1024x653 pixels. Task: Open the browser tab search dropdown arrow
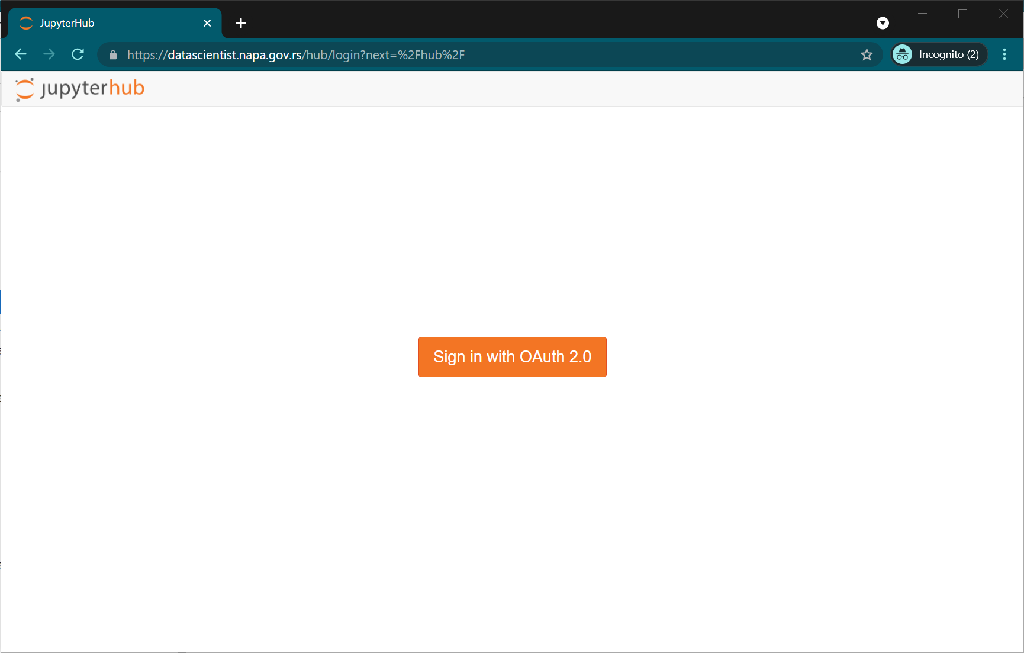click(x=883, y=23)
